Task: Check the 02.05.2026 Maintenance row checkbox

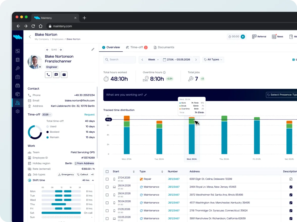Action: coord(107,218)
